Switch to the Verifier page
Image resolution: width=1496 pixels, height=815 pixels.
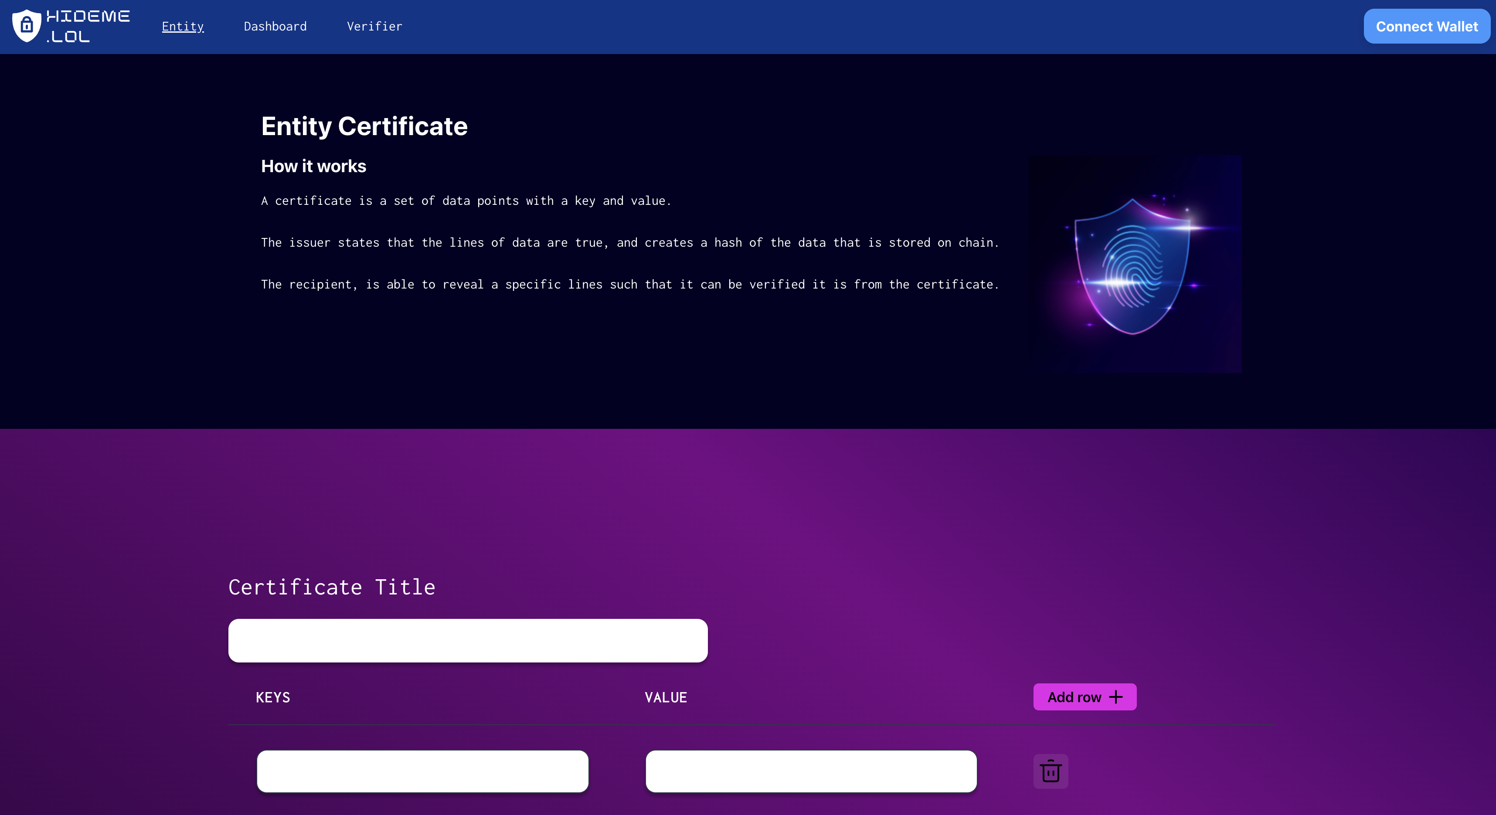point(374,27)
